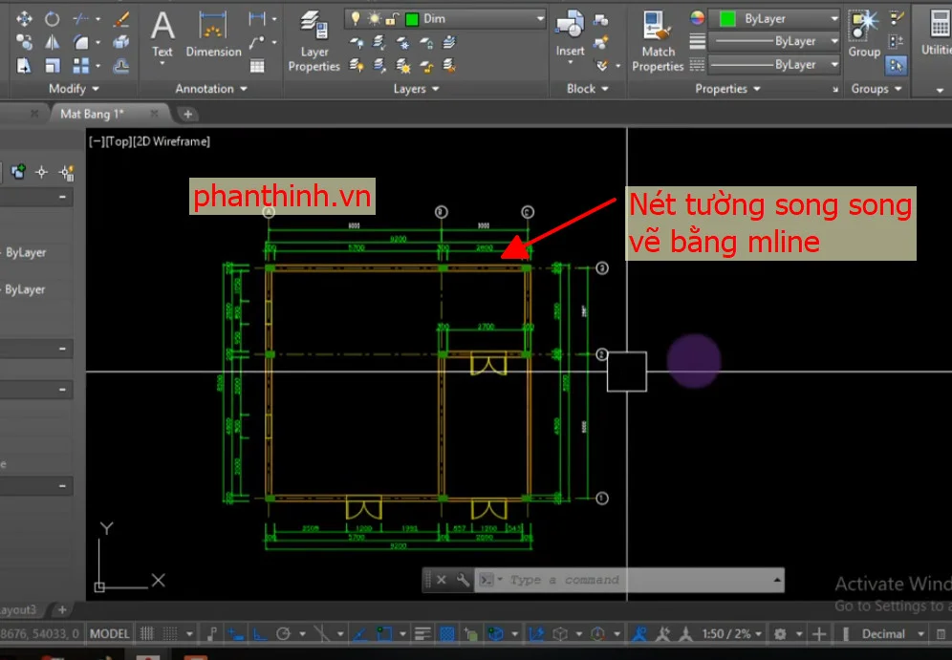Screen dimensions: 952x660
Task: Select the Offset tool
Action: click(x=121, y=65)
